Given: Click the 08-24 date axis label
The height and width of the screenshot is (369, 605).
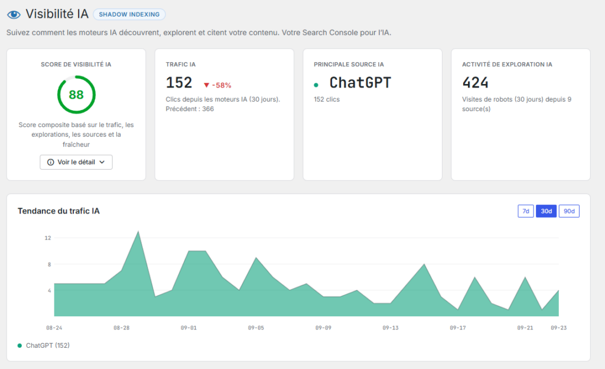Looking at the screenshot, I should pos(54,328).
